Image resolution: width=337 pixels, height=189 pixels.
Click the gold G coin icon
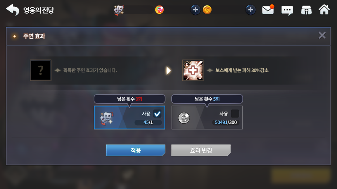point(207,10)
